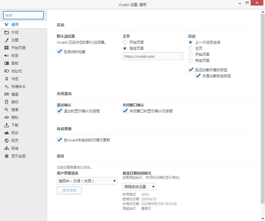Click the vertical scrollbar thumb

click(x=263, y=108)
